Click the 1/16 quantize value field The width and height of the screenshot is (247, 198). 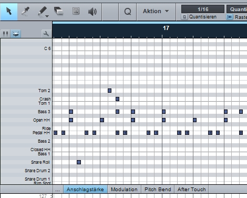tap(203, 9)
